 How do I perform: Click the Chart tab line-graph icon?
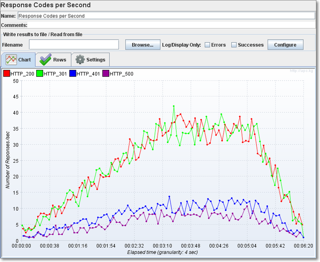(x=11, y=60)
